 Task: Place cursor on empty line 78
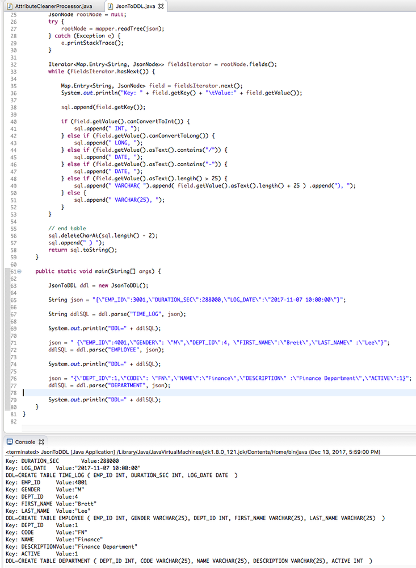219,393
